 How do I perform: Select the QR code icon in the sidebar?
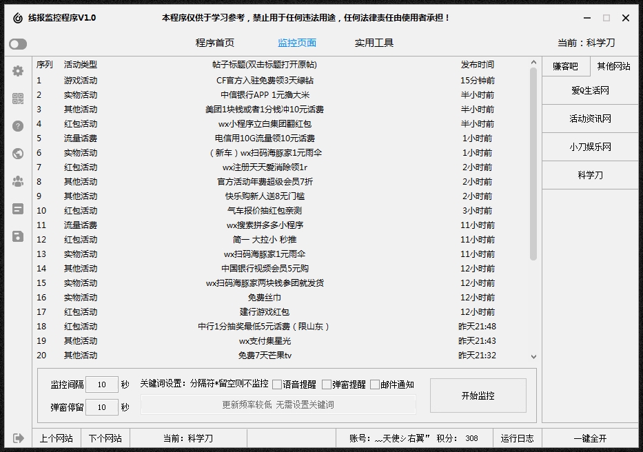tap(17, 99)
